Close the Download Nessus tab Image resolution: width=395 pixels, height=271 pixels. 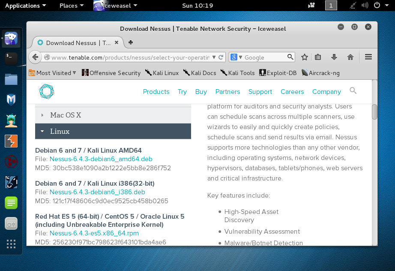point(117,42)
